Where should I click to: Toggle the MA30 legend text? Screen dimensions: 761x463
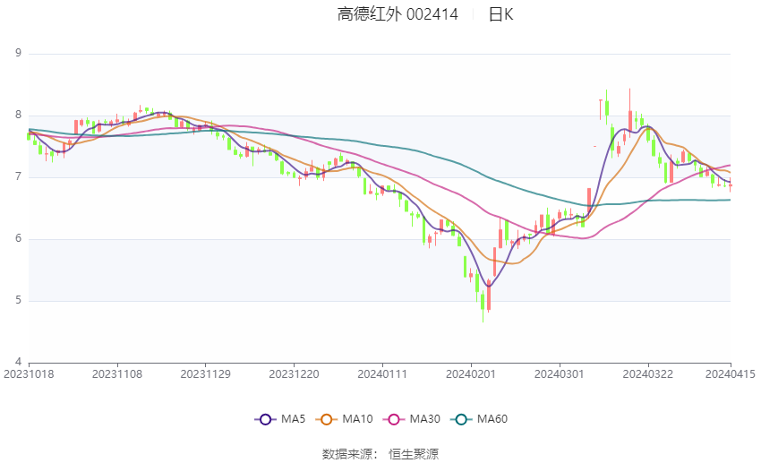click(424, 419)
